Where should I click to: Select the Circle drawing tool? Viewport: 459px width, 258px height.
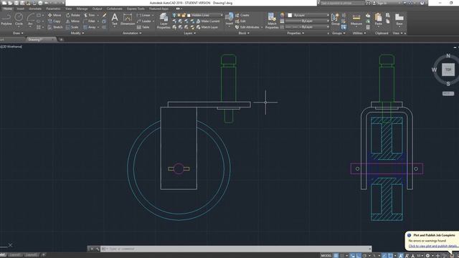pyautogui.click(x=19, y=20)
